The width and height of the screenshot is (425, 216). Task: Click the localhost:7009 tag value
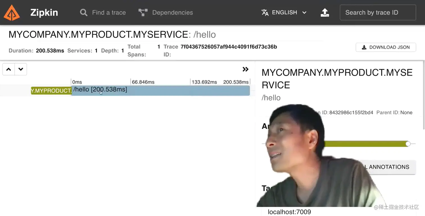click(x=289, y=212)
